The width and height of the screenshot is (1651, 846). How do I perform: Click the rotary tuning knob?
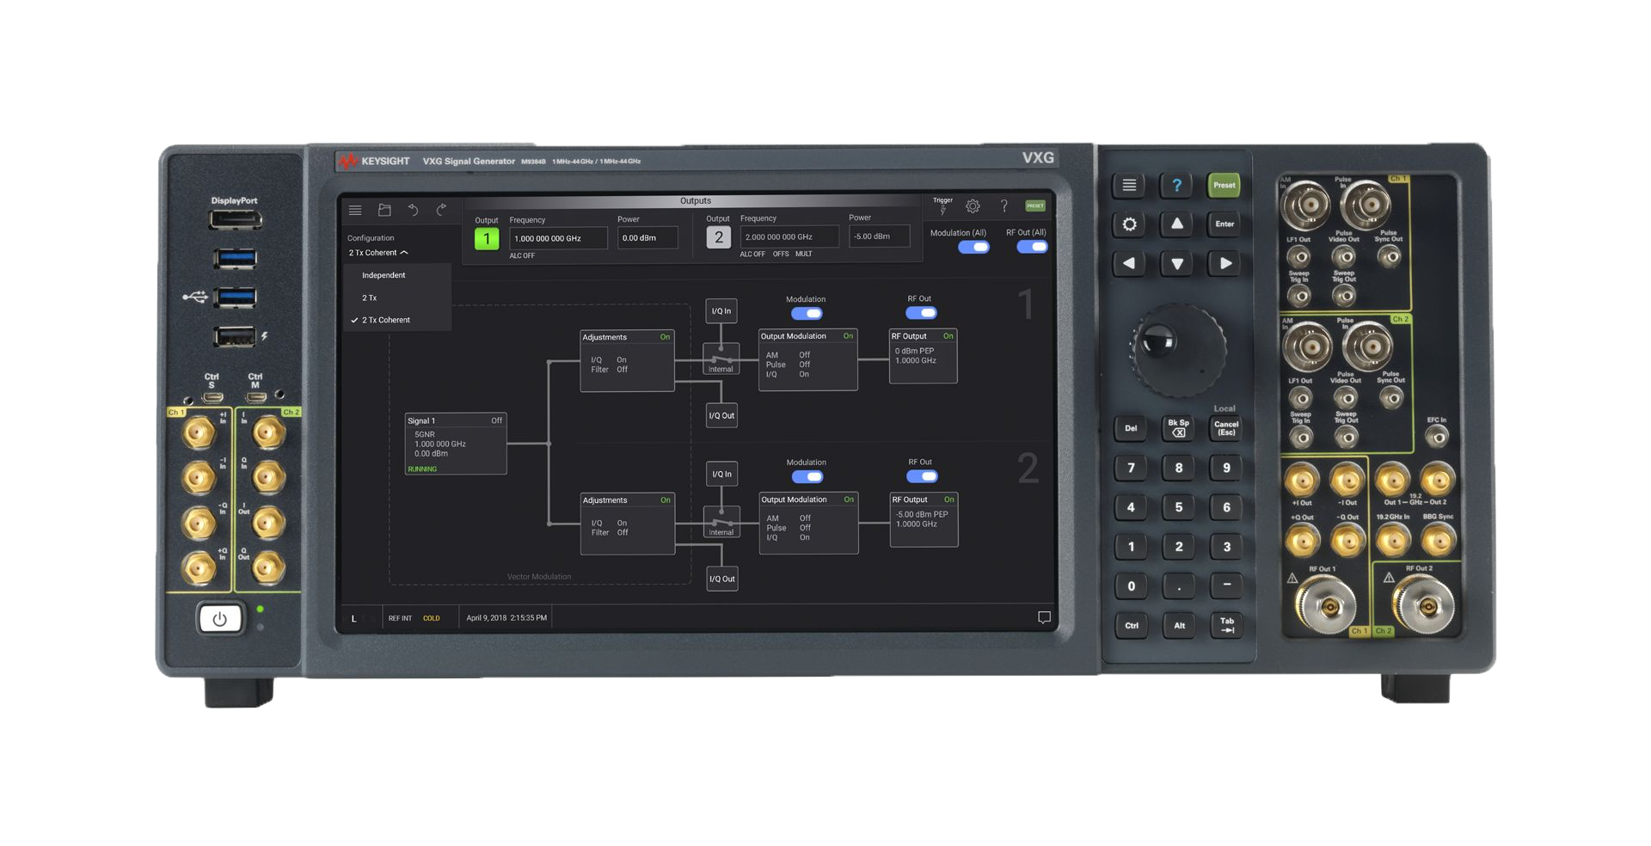click(1177, 348)
